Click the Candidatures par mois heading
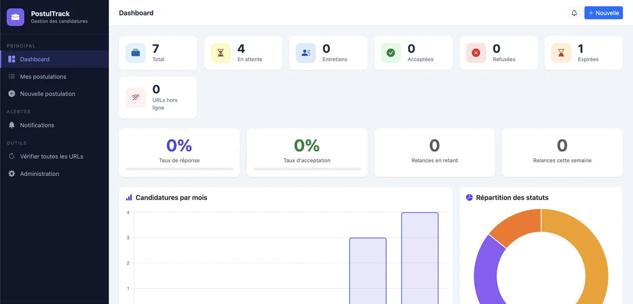 click(171, 197)
